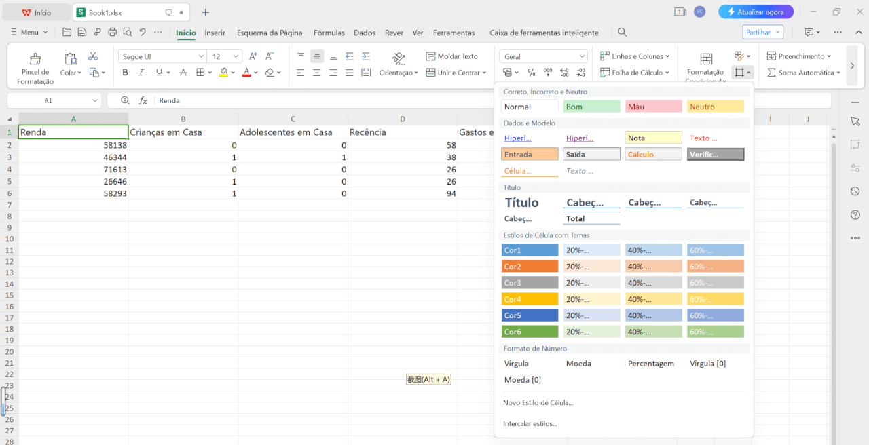
Task: Expand the Soma Automática dropdown
Action: coord(838,73)
